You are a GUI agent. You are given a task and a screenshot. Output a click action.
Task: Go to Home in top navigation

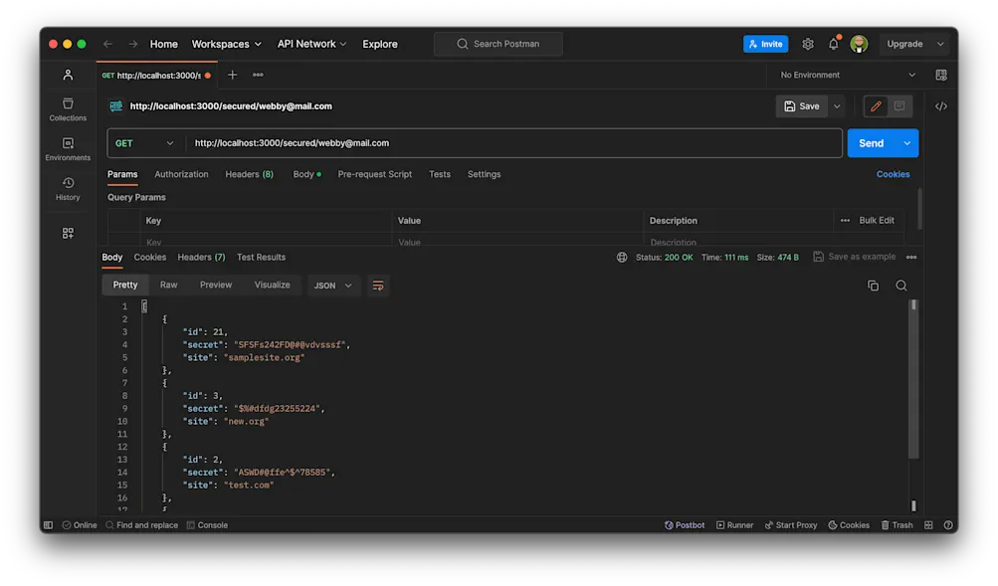[x=163, y=44]
